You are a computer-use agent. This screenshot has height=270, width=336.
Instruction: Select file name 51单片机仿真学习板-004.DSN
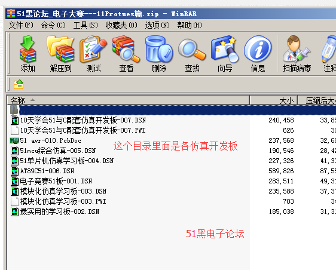coord(67,161)
